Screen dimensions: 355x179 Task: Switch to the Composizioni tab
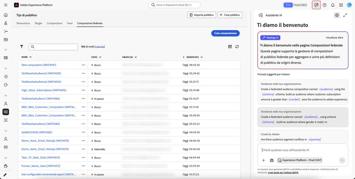pyautogui.click(x=54, y=23)
